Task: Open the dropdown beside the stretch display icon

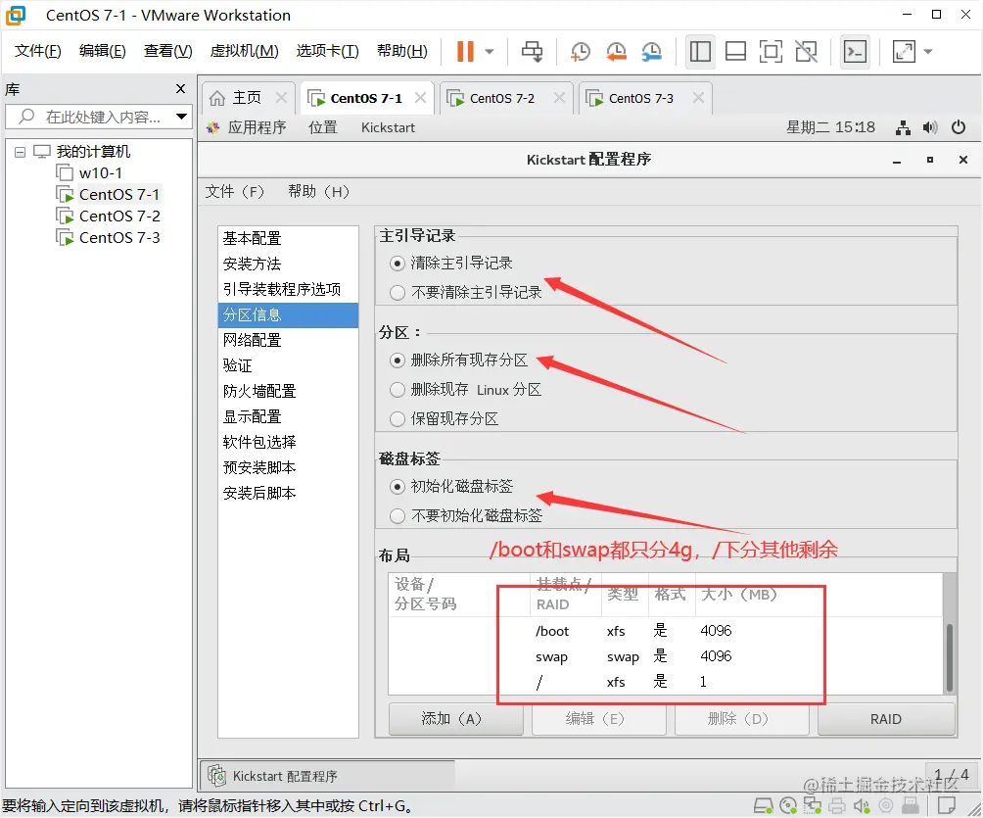Action: (928, 52)
